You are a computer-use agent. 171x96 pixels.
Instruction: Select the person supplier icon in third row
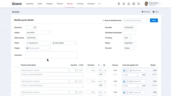pos(124,92)
